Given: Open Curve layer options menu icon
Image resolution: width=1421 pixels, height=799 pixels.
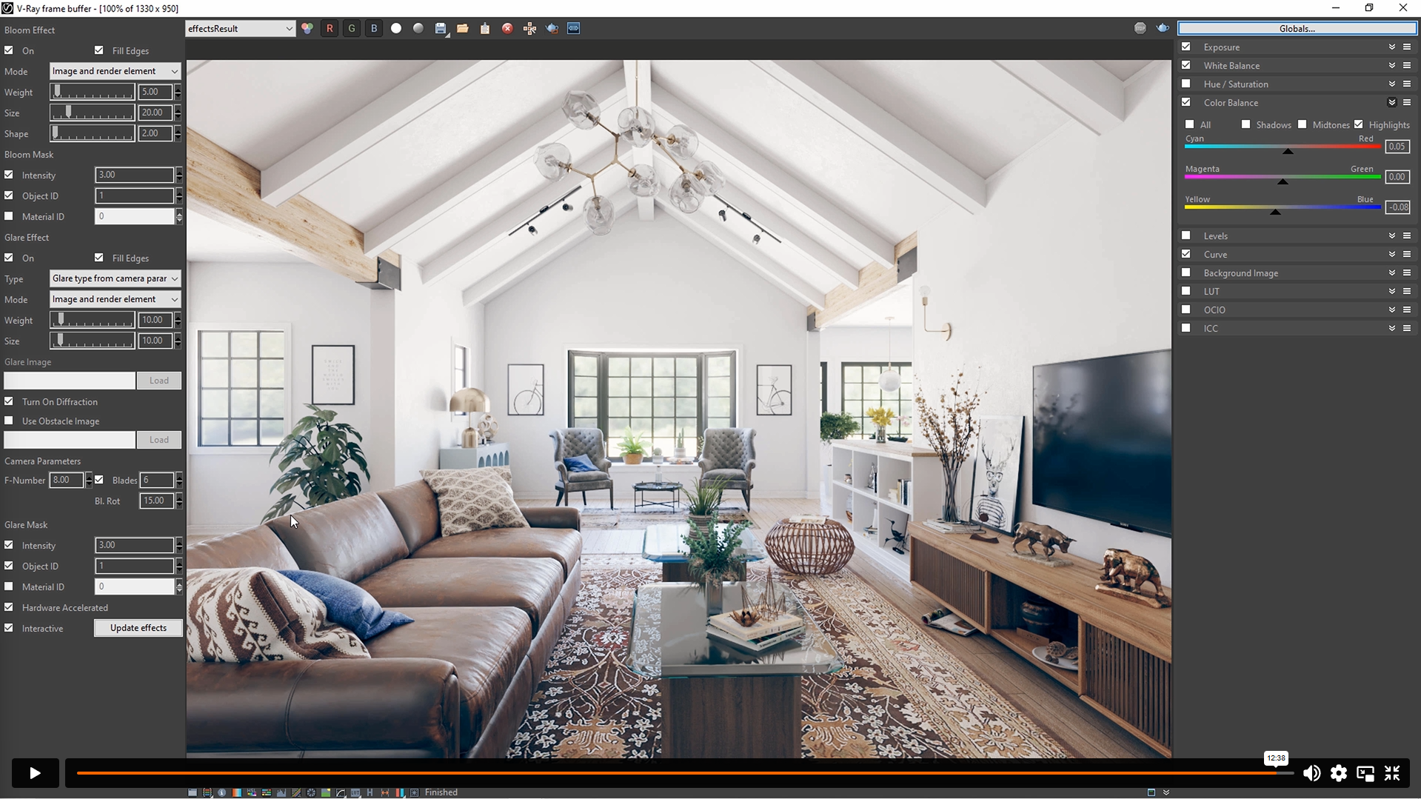Looking at the screenshot, I should (x=1407, y=254).
